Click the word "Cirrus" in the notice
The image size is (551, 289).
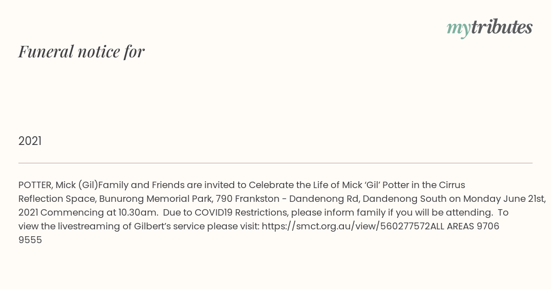pos(452,185)
